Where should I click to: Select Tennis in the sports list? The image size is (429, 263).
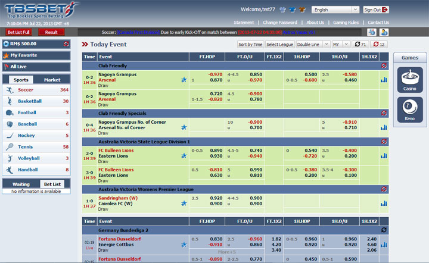(x=26, y=146)
